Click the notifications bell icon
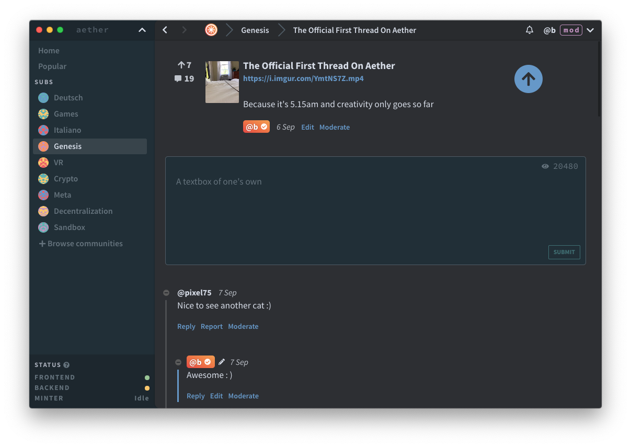631x447 pixels. (530, 30)
